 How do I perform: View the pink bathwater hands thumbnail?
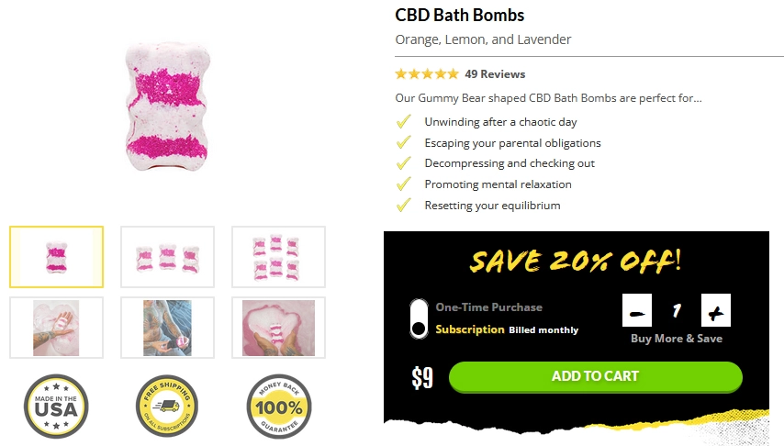pos(278,328)
